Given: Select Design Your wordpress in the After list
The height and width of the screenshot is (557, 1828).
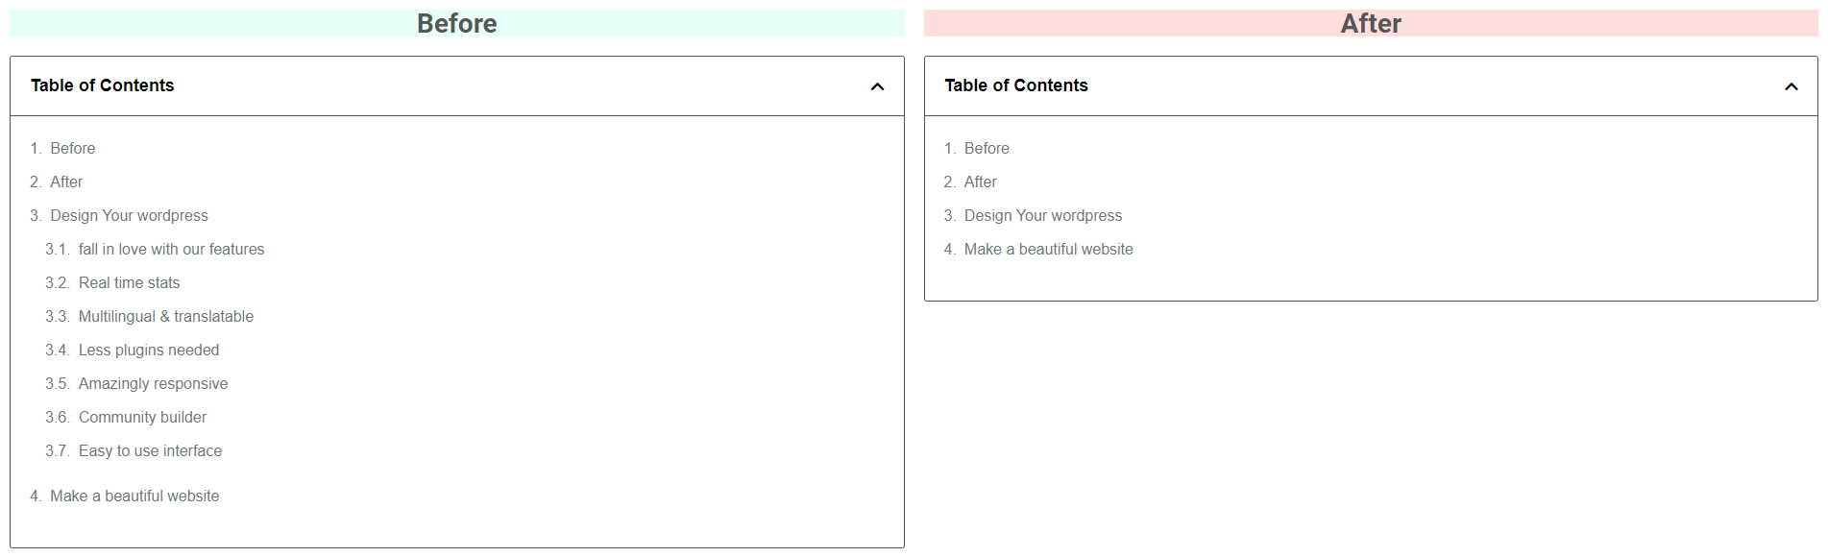Looking at the screenshot, I should point(1042,215).
